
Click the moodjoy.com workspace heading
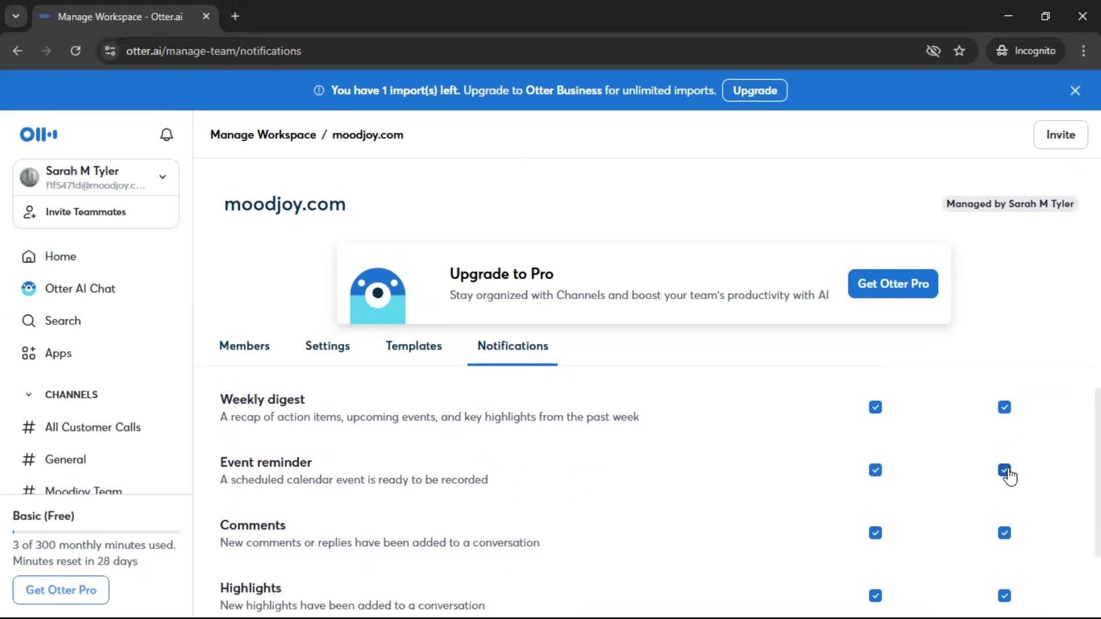285,204
